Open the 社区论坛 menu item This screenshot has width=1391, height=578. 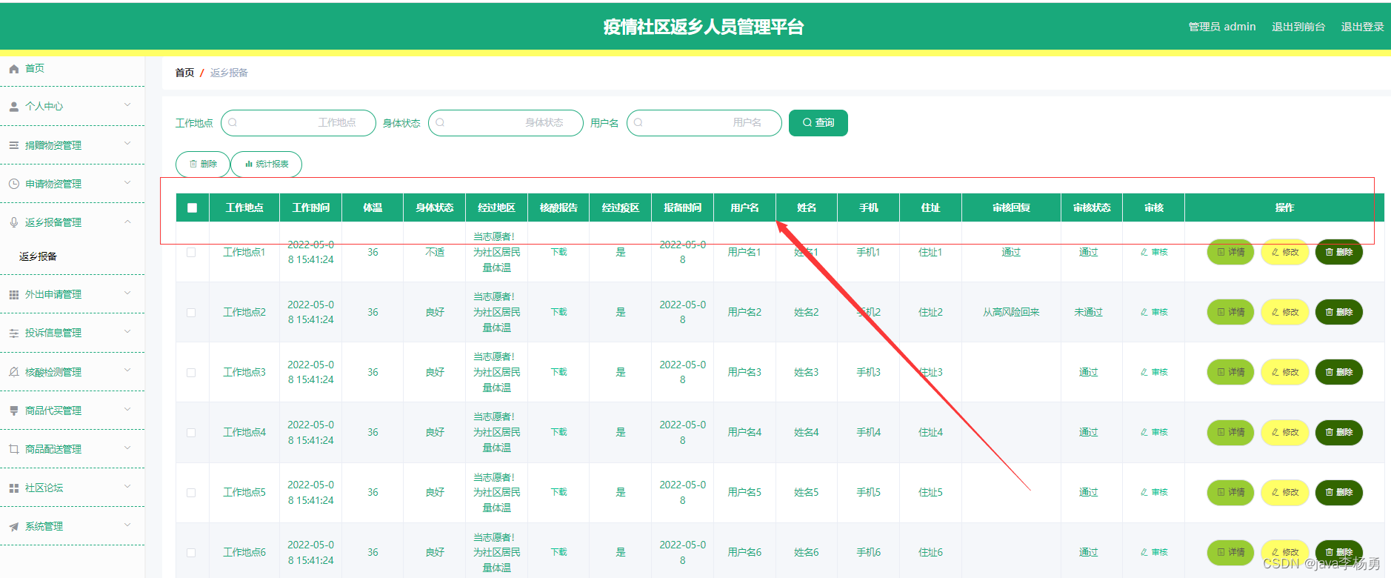72,488
